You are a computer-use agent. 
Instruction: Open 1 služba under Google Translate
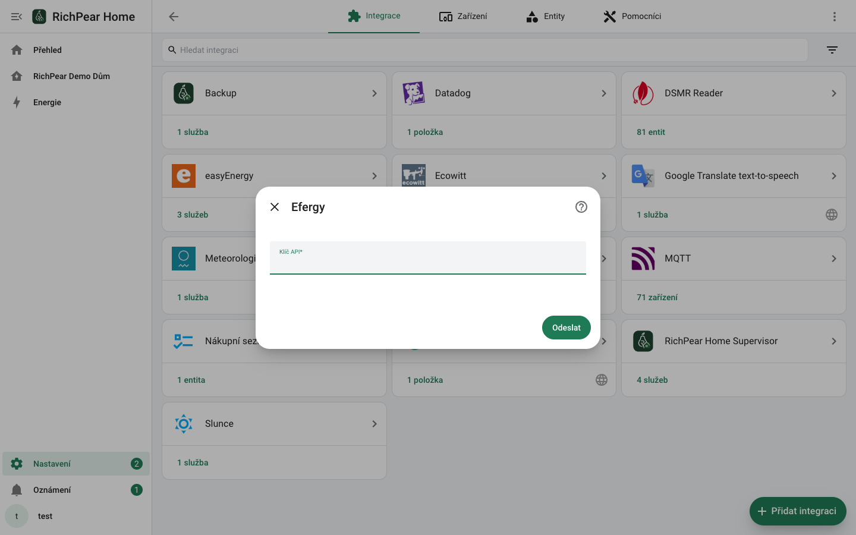pos(652,215)
